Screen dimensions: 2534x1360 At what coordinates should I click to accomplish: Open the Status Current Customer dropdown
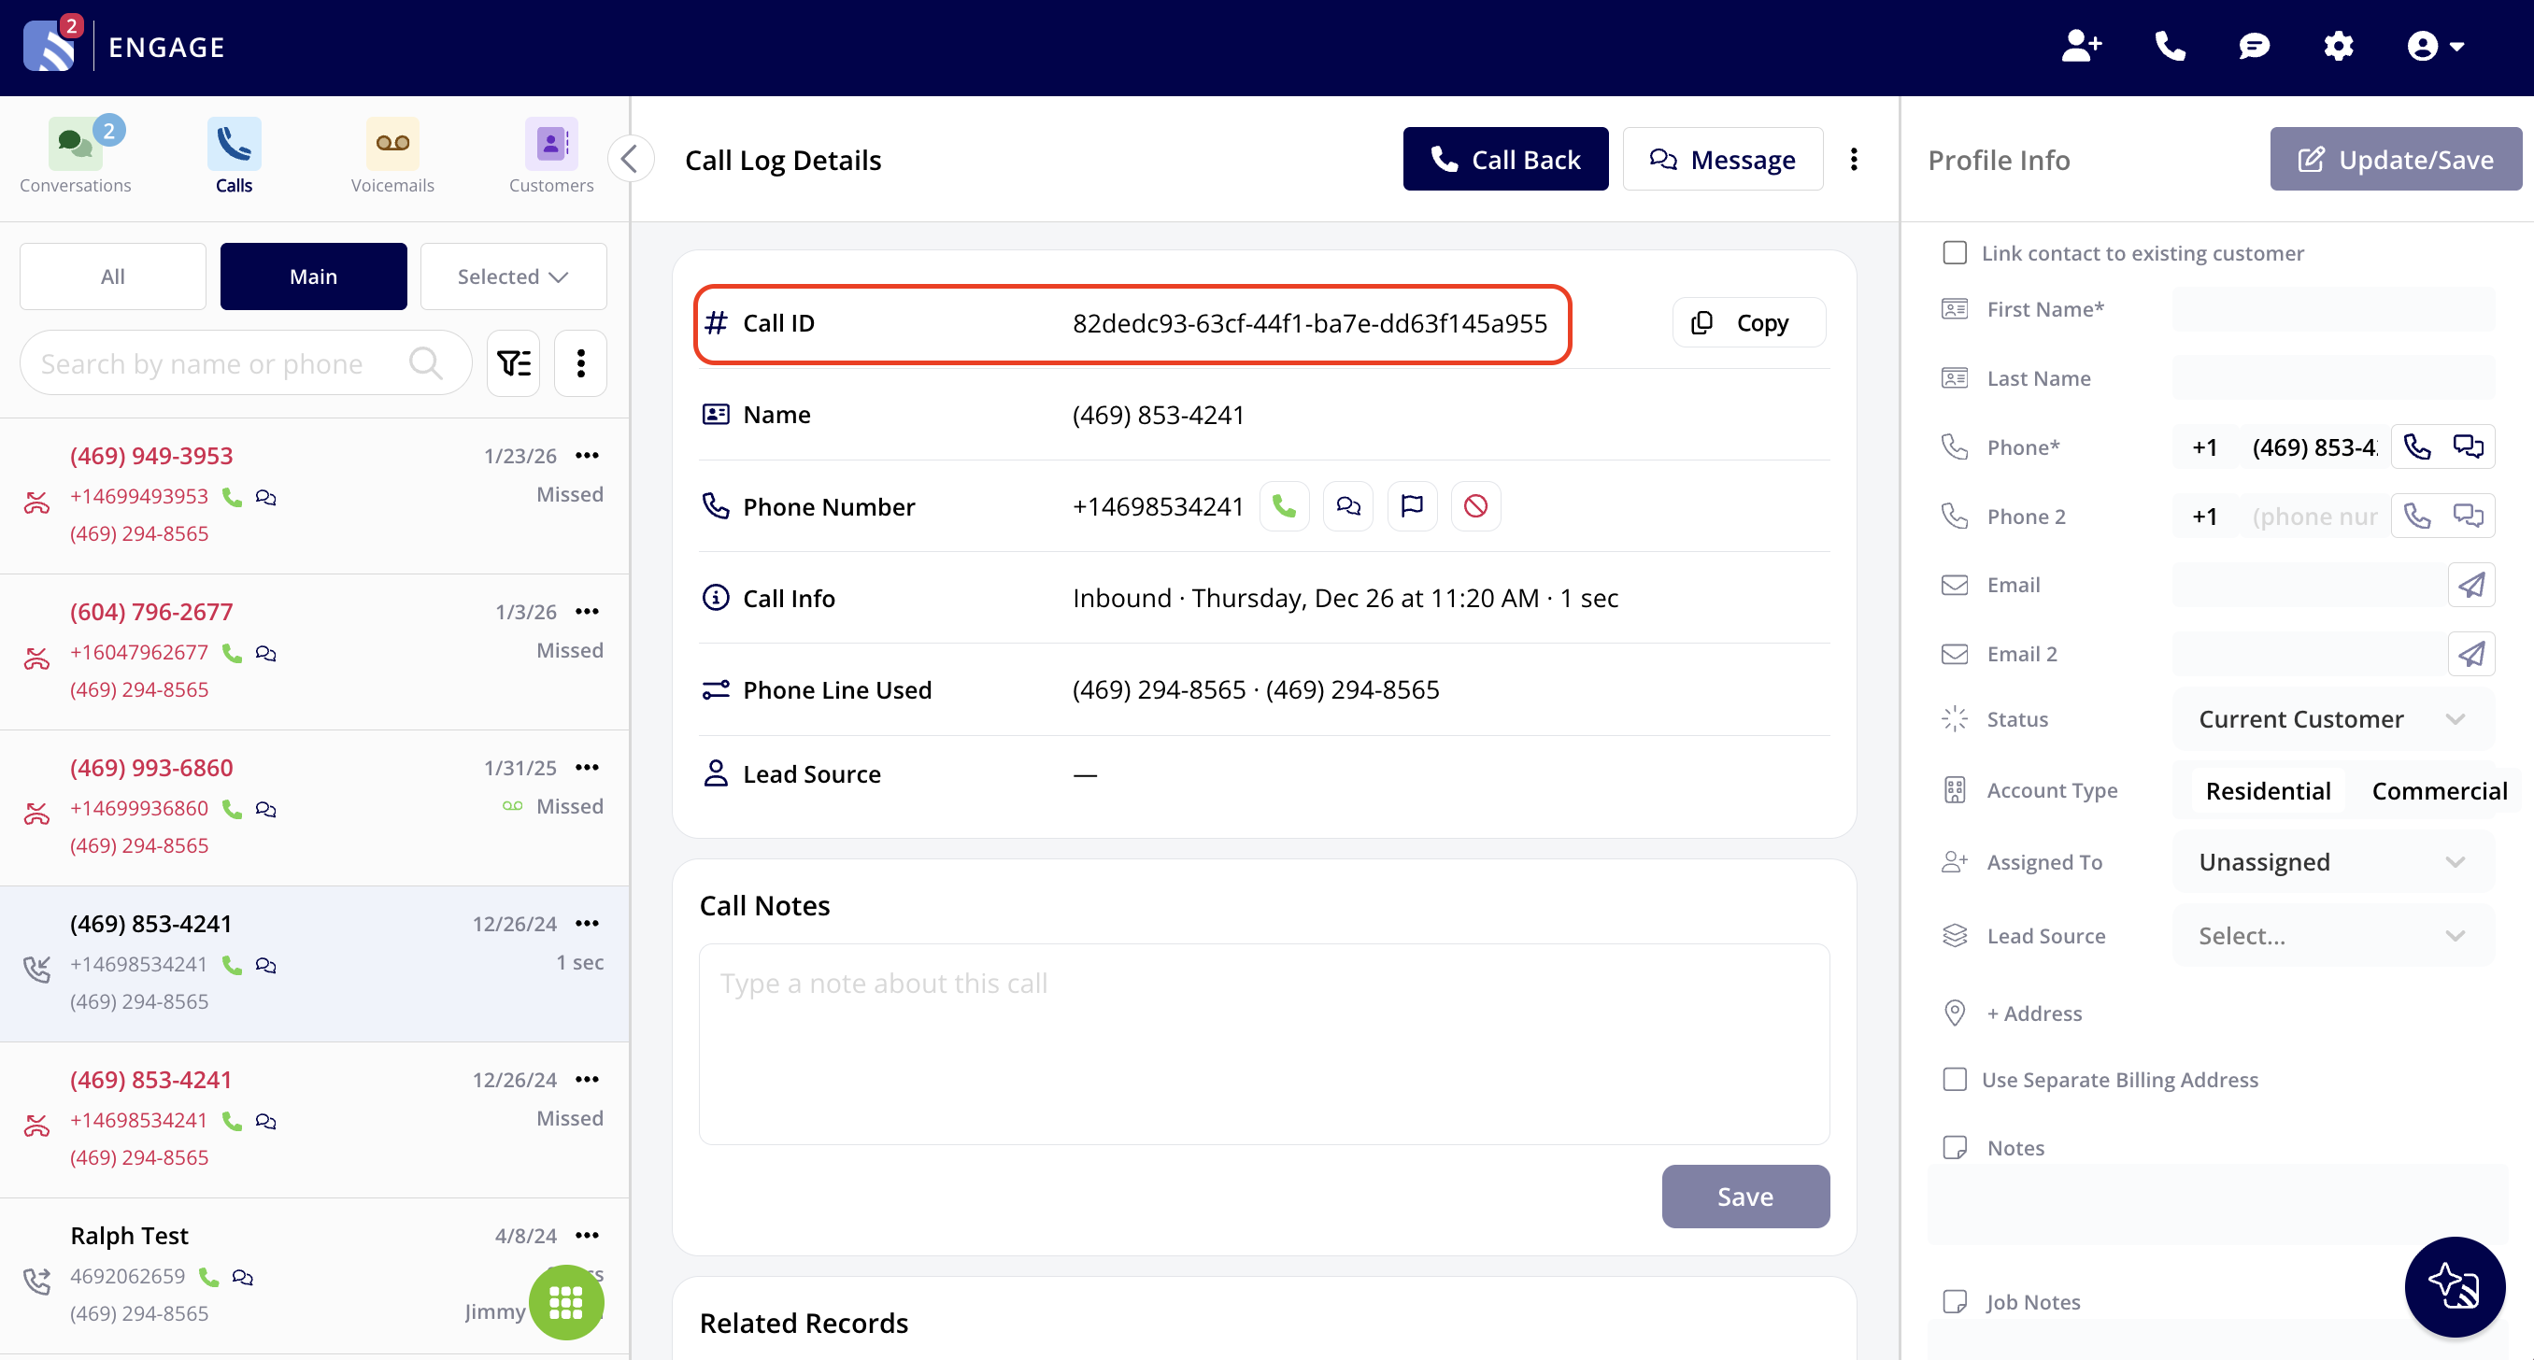point(2332,719)
